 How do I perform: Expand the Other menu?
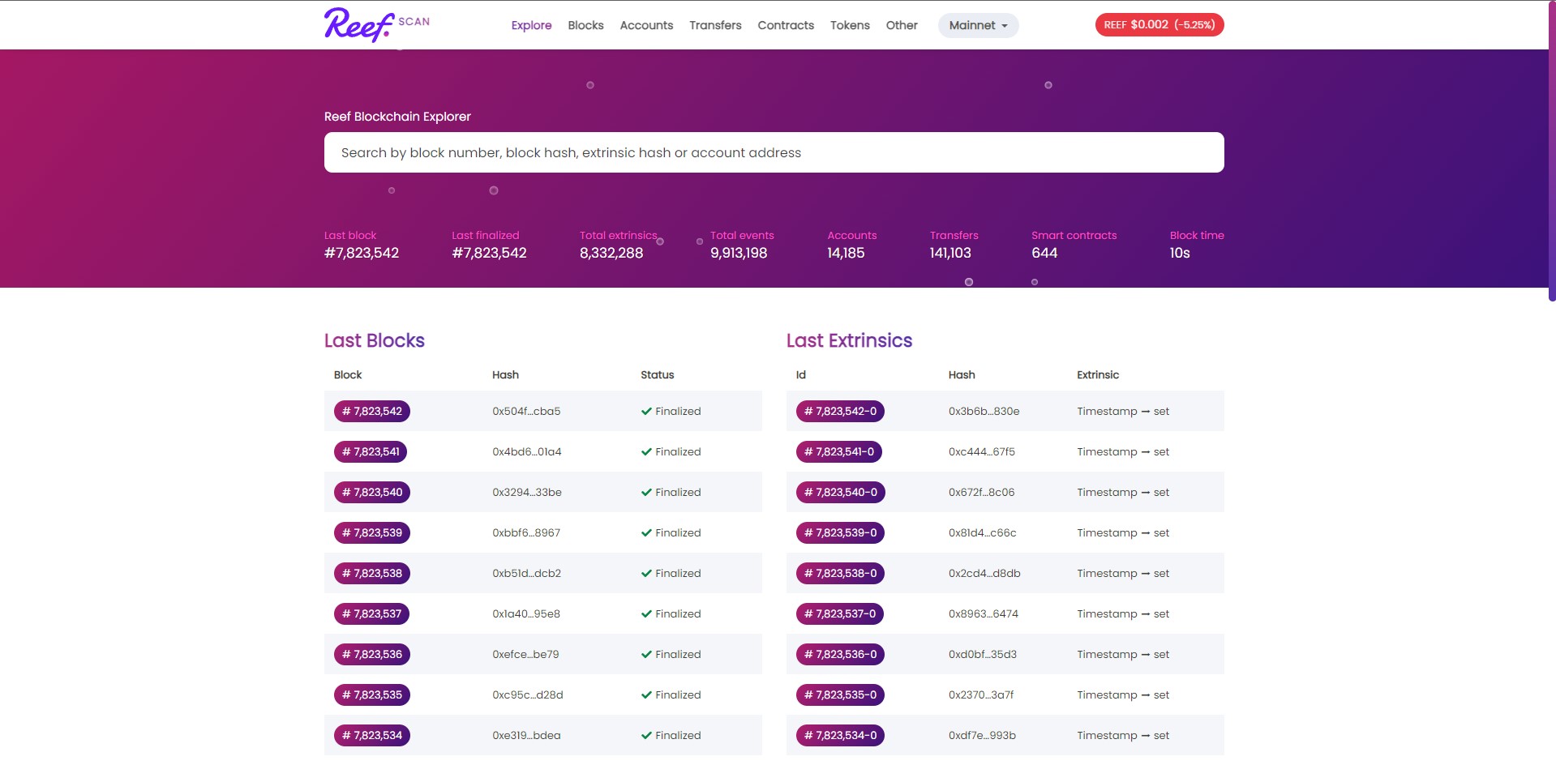(x=901, y=25)
